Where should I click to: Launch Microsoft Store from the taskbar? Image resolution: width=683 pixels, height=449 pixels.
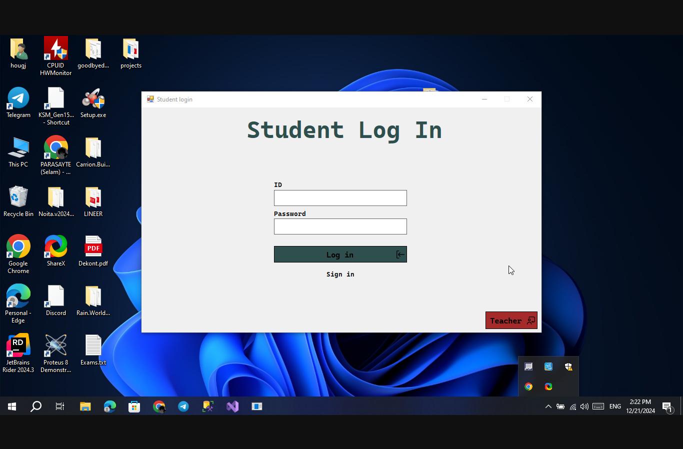134,406
